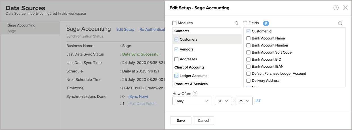Toggle the select-all Modules checkbox

[x=174, y=23]
